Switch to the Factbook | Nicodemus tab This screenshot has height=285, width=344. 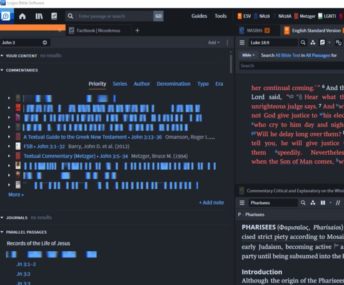98,31
